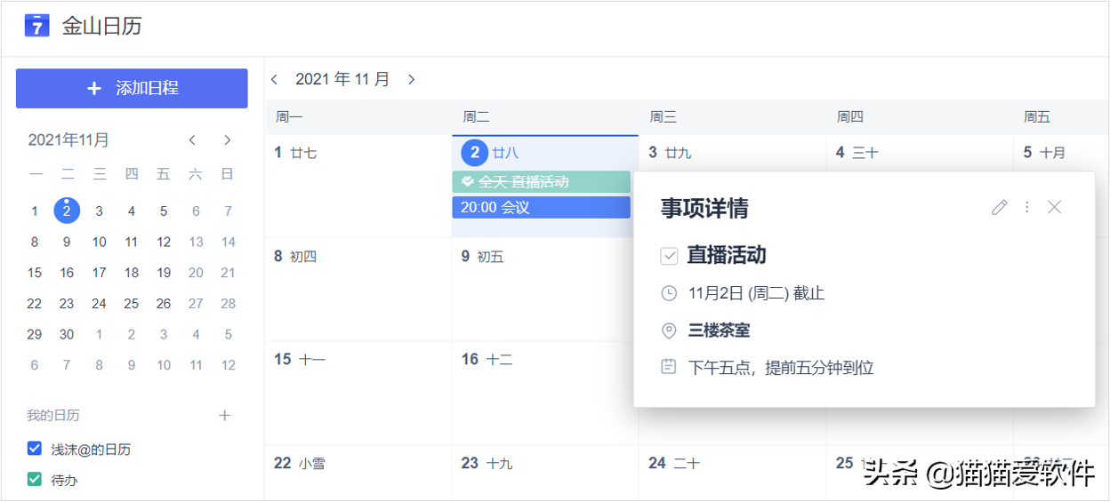Click the edit pencil icon in event details
Image resolution: width=1110 pixels, height=502 pixels.
[x=1000, y=207]
